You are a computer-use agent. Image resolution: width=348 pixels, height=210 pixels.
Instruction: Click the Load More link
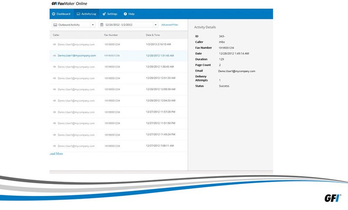(x=56, y=154)
